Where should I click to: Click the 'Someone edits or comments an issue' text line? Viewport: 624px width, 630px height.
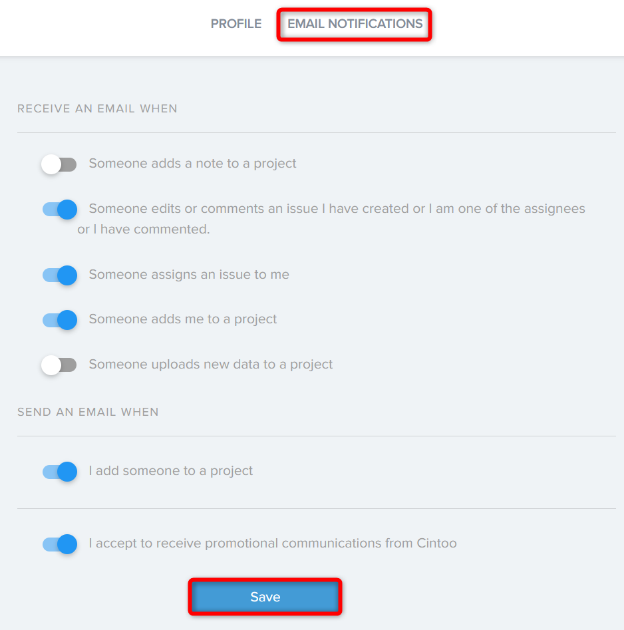tap(337, 208)
